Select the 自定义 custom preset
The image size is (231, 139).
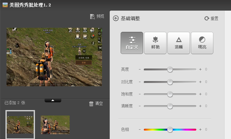tap(132, 43)
